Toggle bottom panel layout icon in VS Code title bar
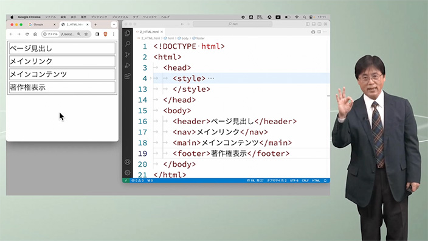Image resolution: width=428 pixels, height=241 pixels. pos(314,24)
